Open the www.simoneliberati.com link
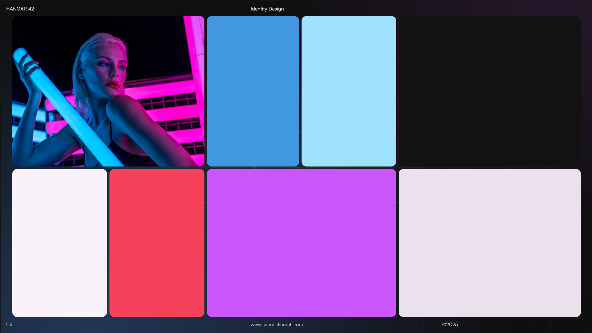This screenshot has width=592, height=333. tap(277, 324)
